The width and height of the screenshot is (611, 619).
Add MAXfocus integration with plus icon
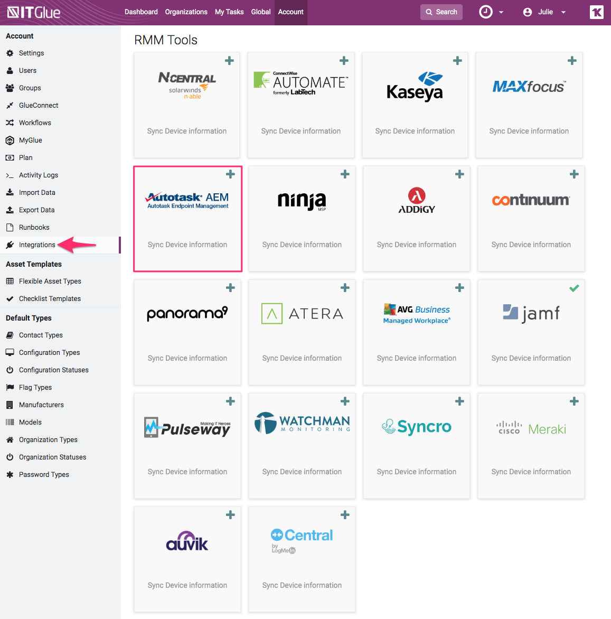pyautogui.click(x=572, y=61)
